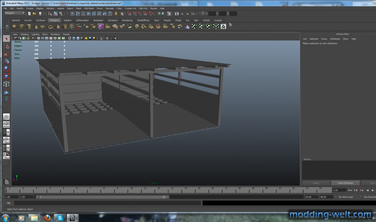This screenshot has width=376, height=222.
Task: Click the Attribute Editor Select button
Action: 316,183
